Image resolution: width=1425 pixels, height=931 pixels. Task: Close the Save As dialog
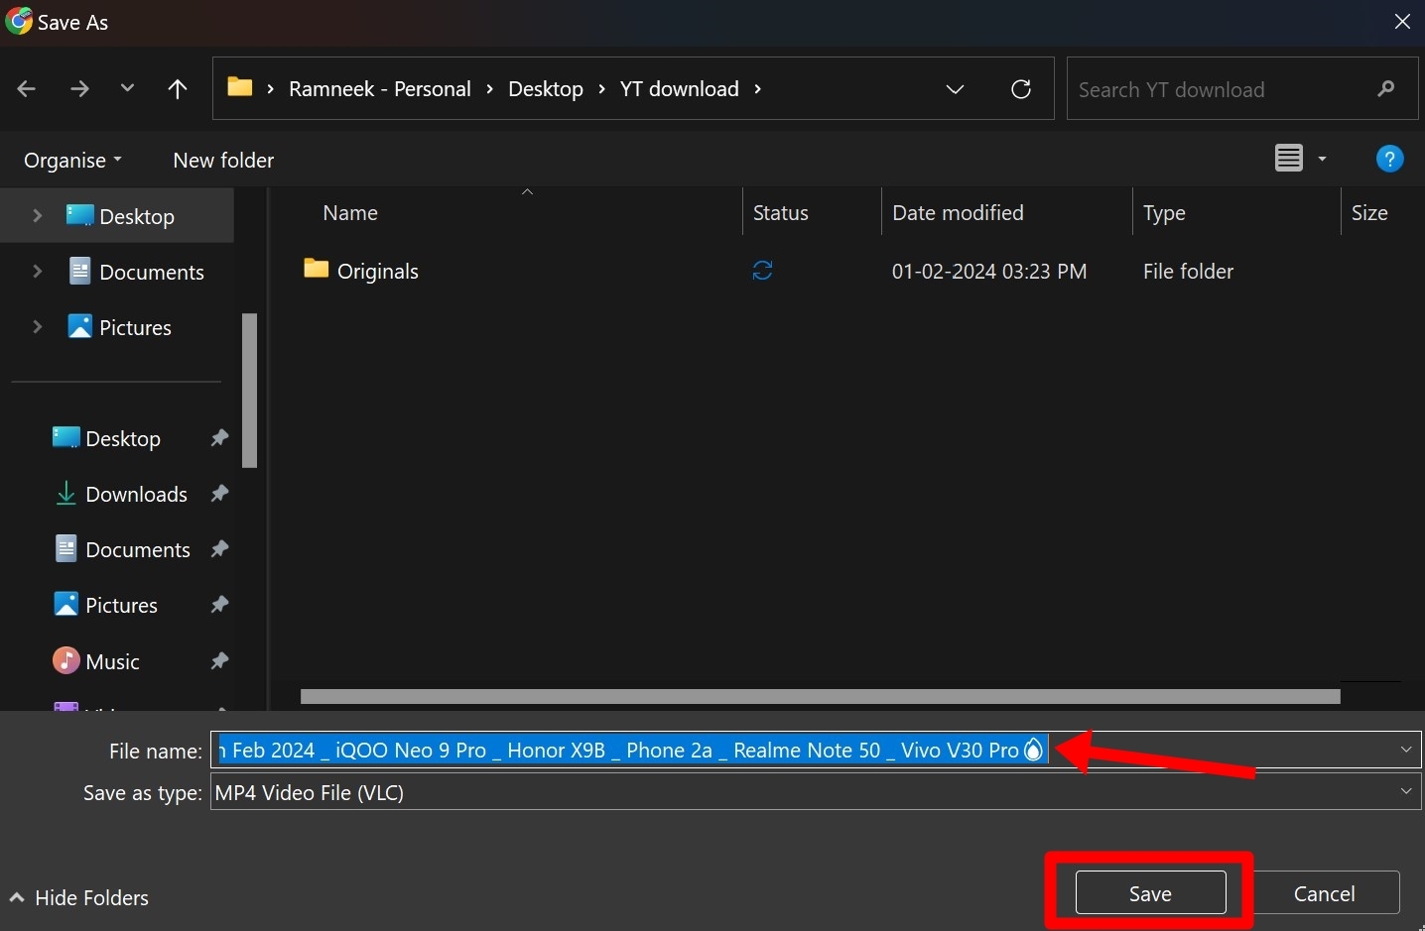point(1401,22)
